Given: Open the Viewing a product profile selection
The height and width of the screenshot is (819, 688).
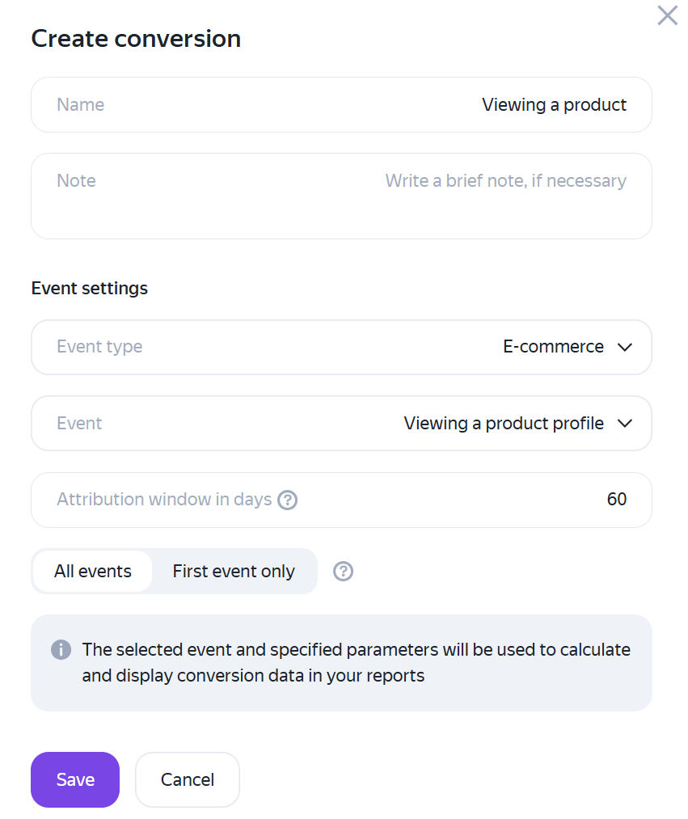Looking at the screenshot, I should click(x=504, y=423).
